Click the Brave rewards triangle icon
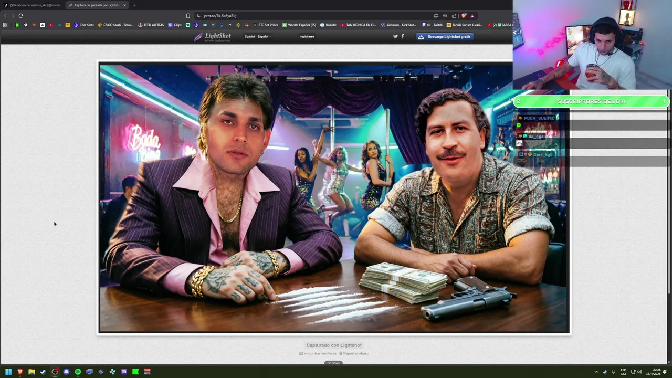The image size is (672, 378). click(472, 16)
